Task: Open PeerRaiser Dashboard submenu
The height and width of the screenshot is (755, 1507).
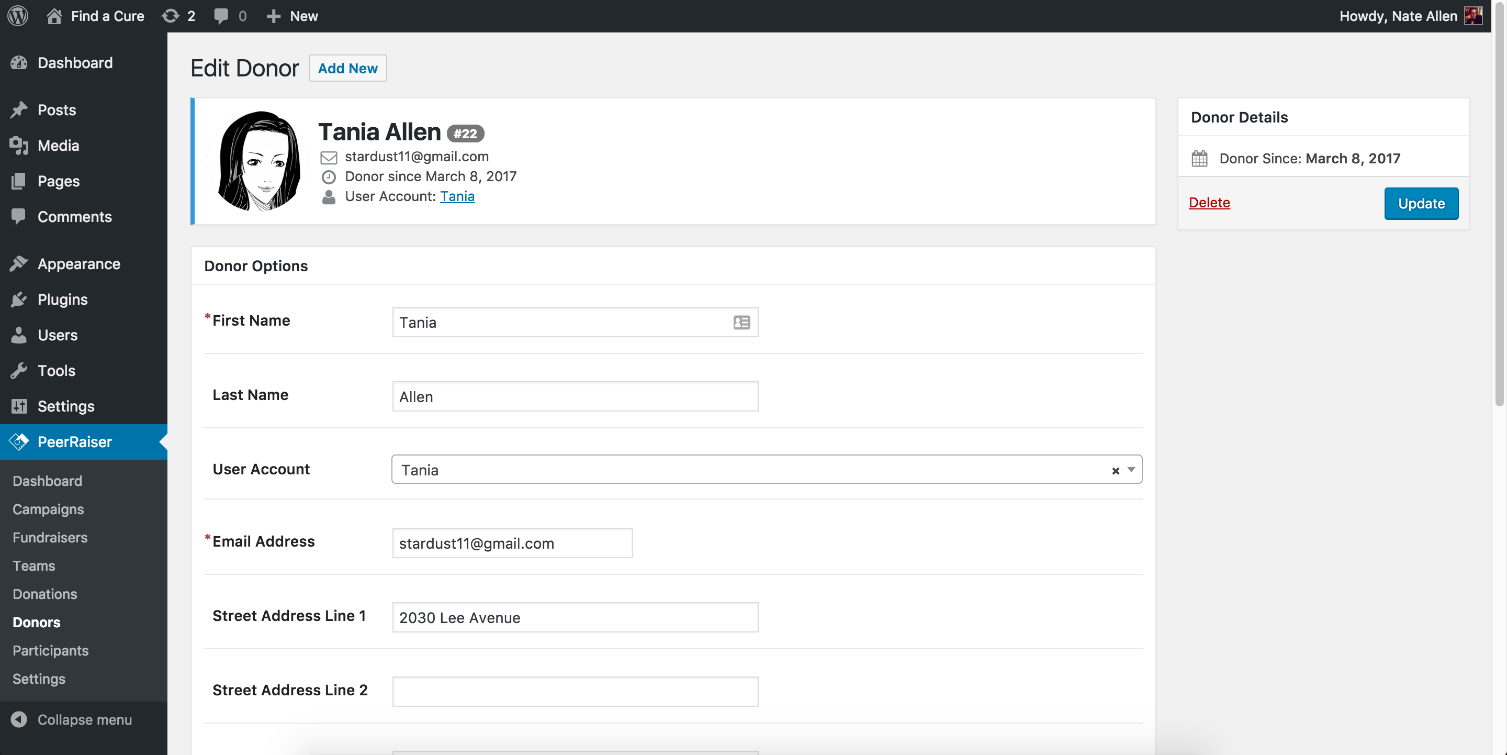Action: pos(48,481)
